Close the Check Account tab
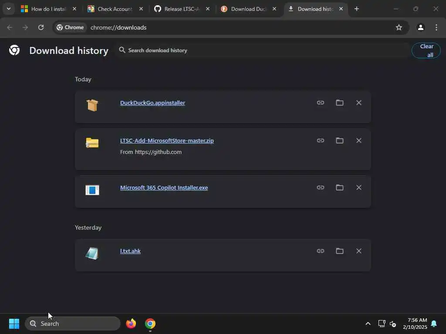 point(141,9)
